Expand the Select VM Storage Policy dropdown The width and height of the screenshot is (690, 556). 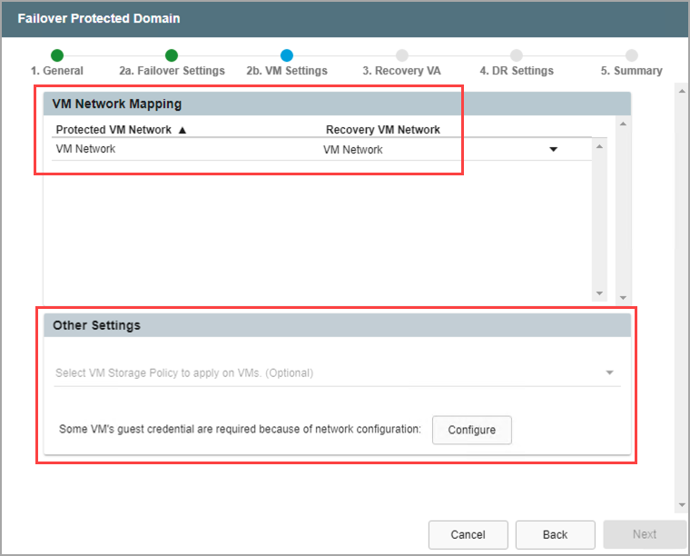point(609,372)
